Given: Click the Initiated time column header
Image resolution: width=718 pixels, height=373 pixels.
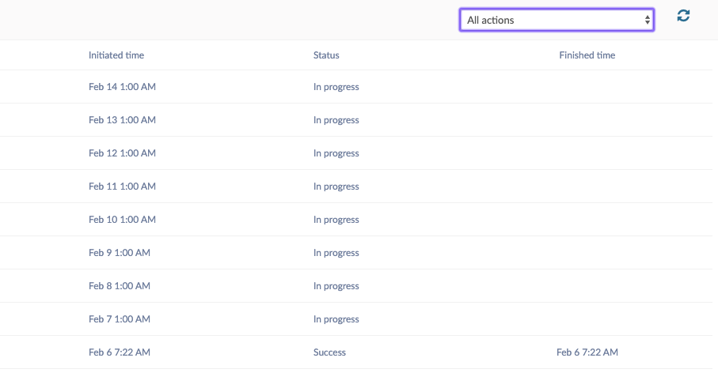Looking at the screenshot, I should click(x=116, y=55).
